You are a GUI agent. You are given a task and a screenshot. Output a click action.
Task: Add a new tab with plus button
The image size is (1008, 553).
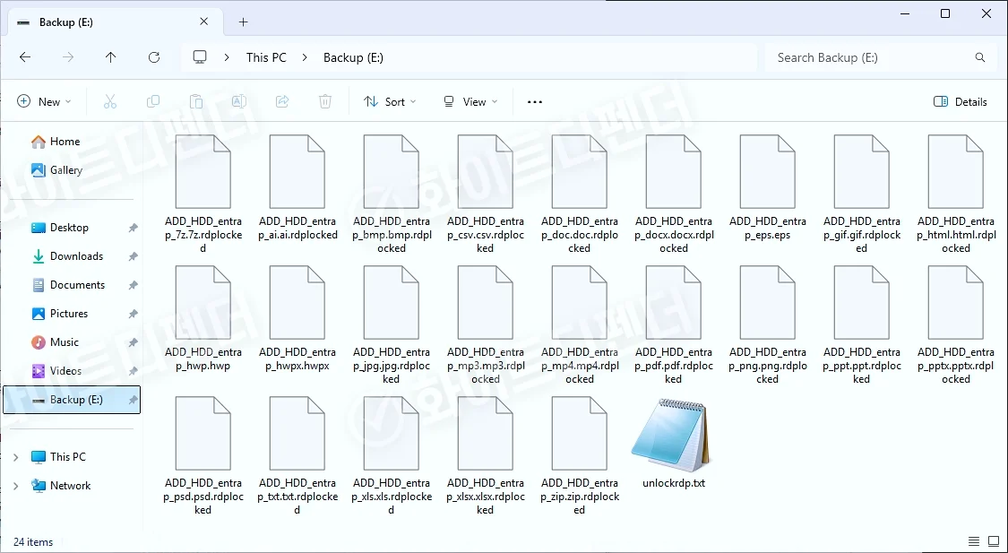pos(243,22)
